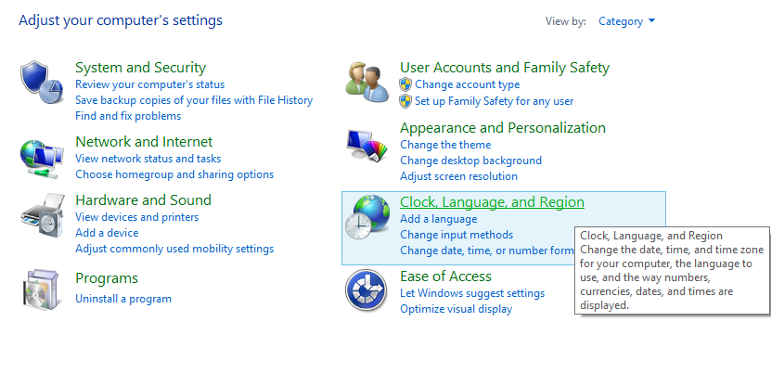This screenshot has width=771, height=373.
Task: Click the shield icon beside Change account type
Action: [405, 84]
